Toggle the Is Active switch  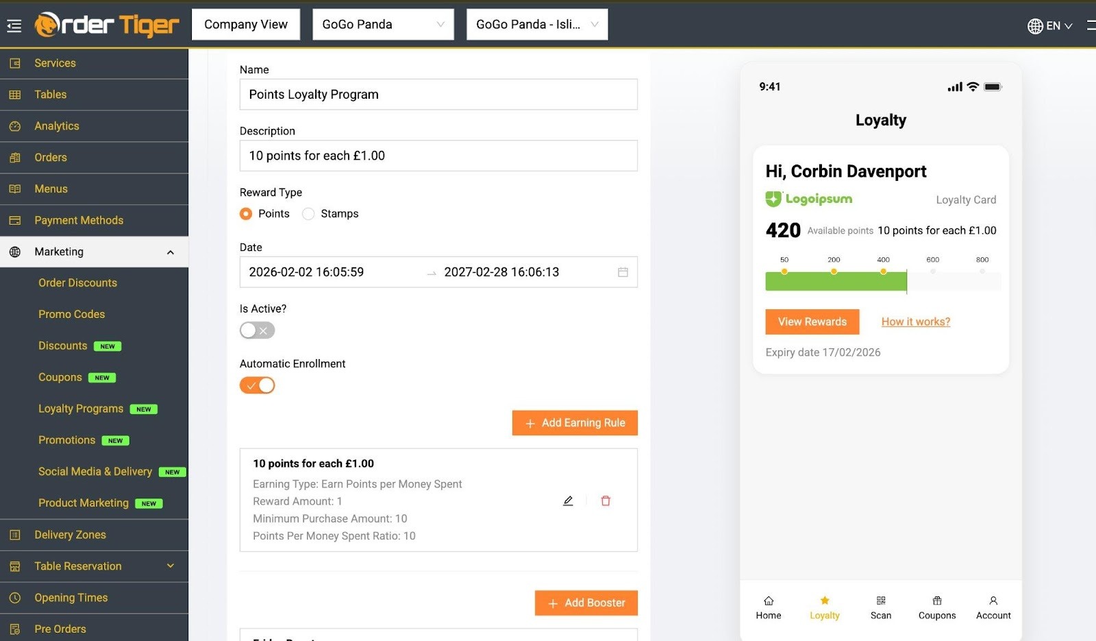click(257, 330)
